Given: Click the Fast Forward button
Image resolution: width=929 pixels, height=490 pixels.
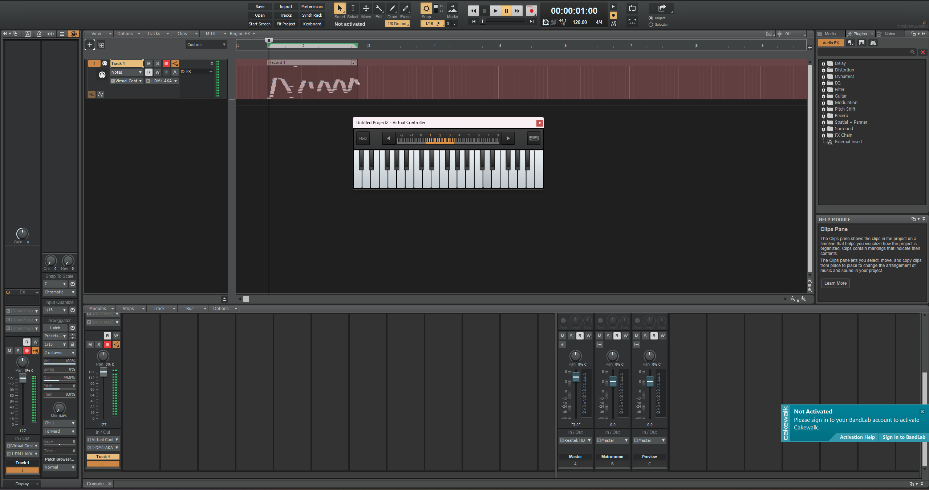Looking at the screenshot, I should point(517,11).
